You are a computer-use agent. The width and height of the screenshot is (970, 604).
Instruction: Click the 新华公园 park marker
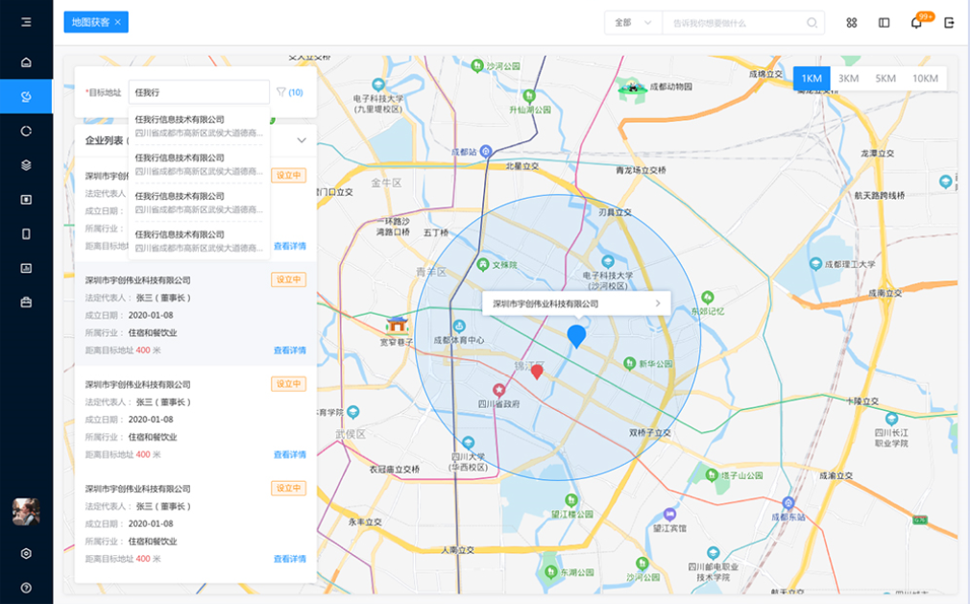click(x=629, y=363)
